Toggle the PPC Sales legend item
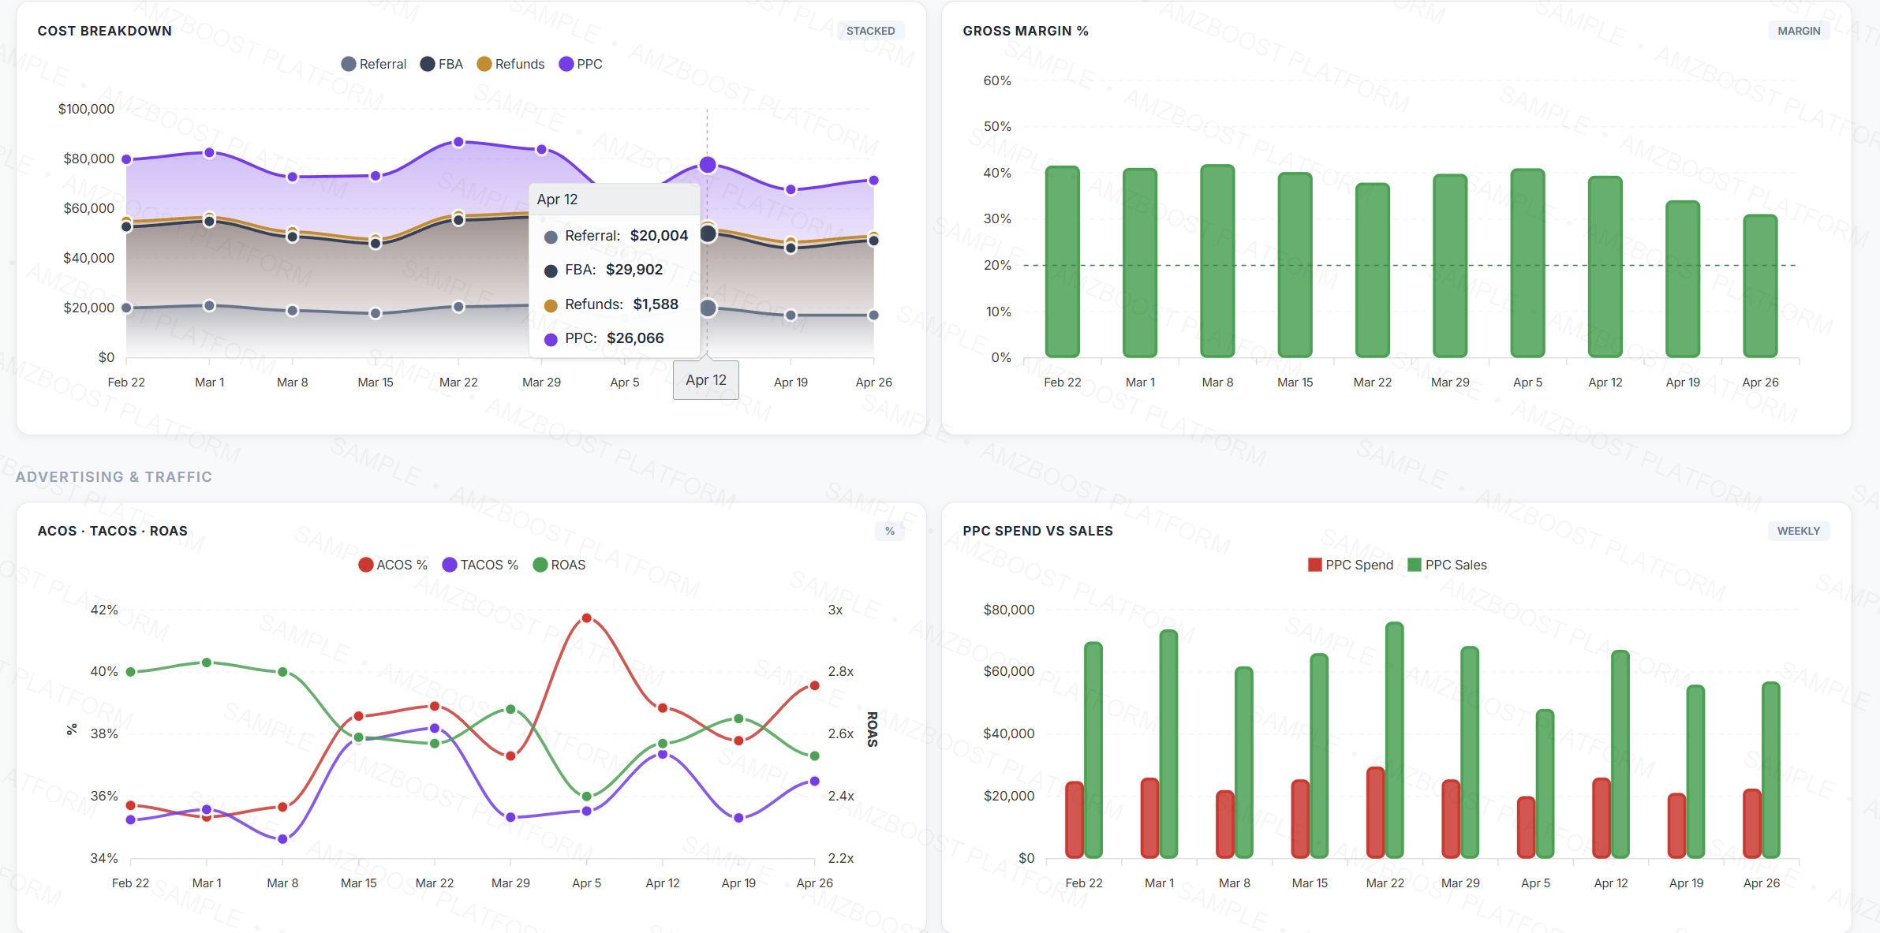1880x933 pixels. 1447,565
